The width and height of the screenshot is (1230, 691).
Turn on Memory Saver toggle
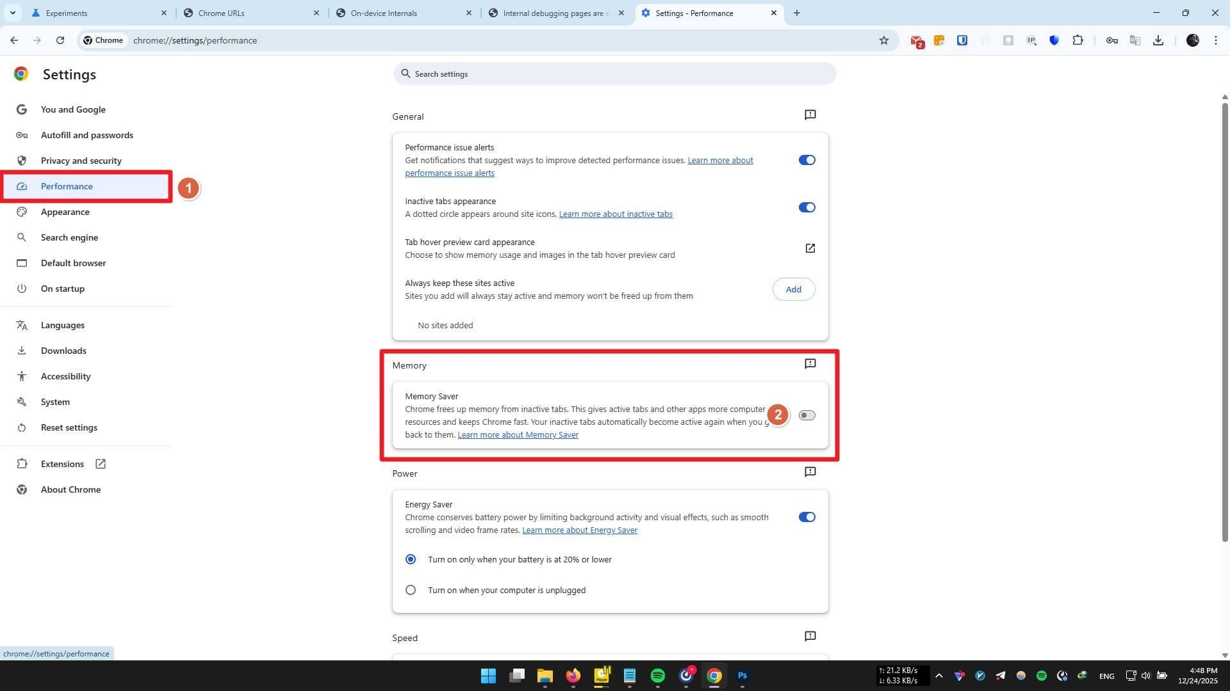coord(807,415)
